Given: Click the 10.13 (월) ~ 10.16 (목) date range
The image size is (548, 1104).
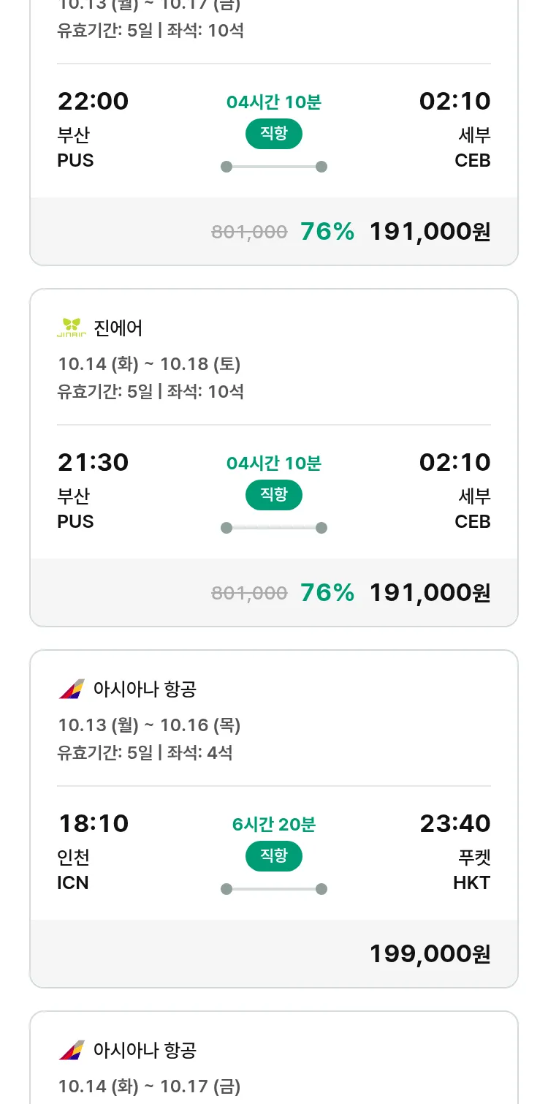Looking at the screenshot, I should click(x=149, y=725).
